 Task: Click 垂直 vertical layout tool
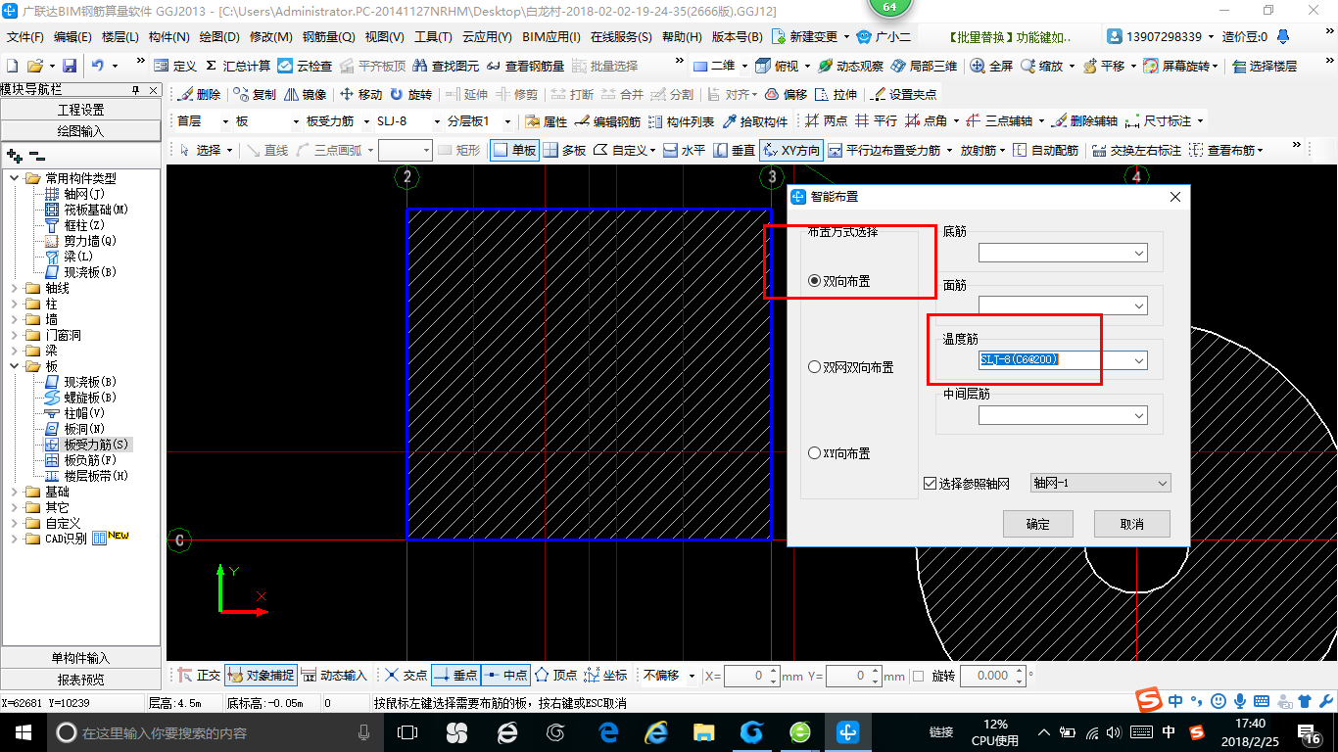[x=734, y=150]
